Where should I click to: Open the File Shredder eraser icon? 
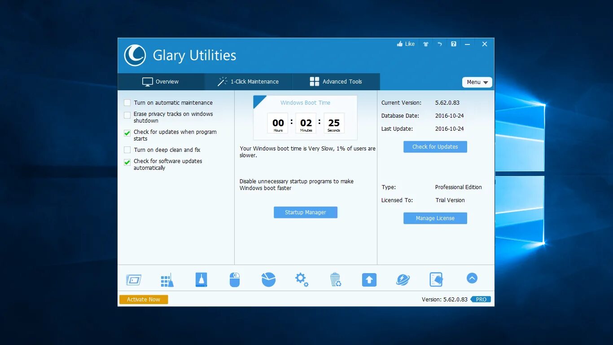[436, 279]
